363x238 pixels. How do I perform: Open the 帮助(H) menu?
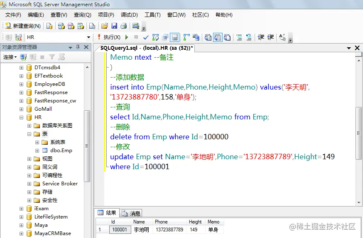(224, 15)
